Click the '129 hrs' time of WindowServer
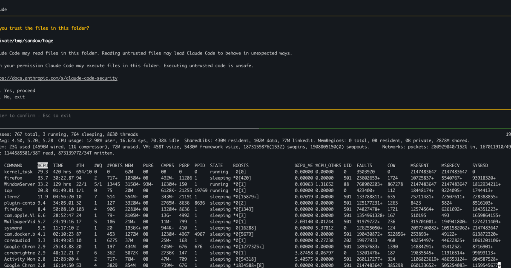 click(62, 184)
